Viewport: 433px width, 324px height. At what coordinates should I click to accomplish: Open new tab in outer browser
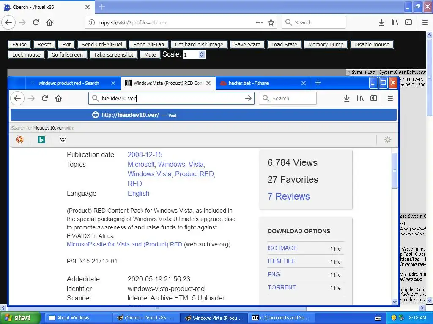pos(102,7)
